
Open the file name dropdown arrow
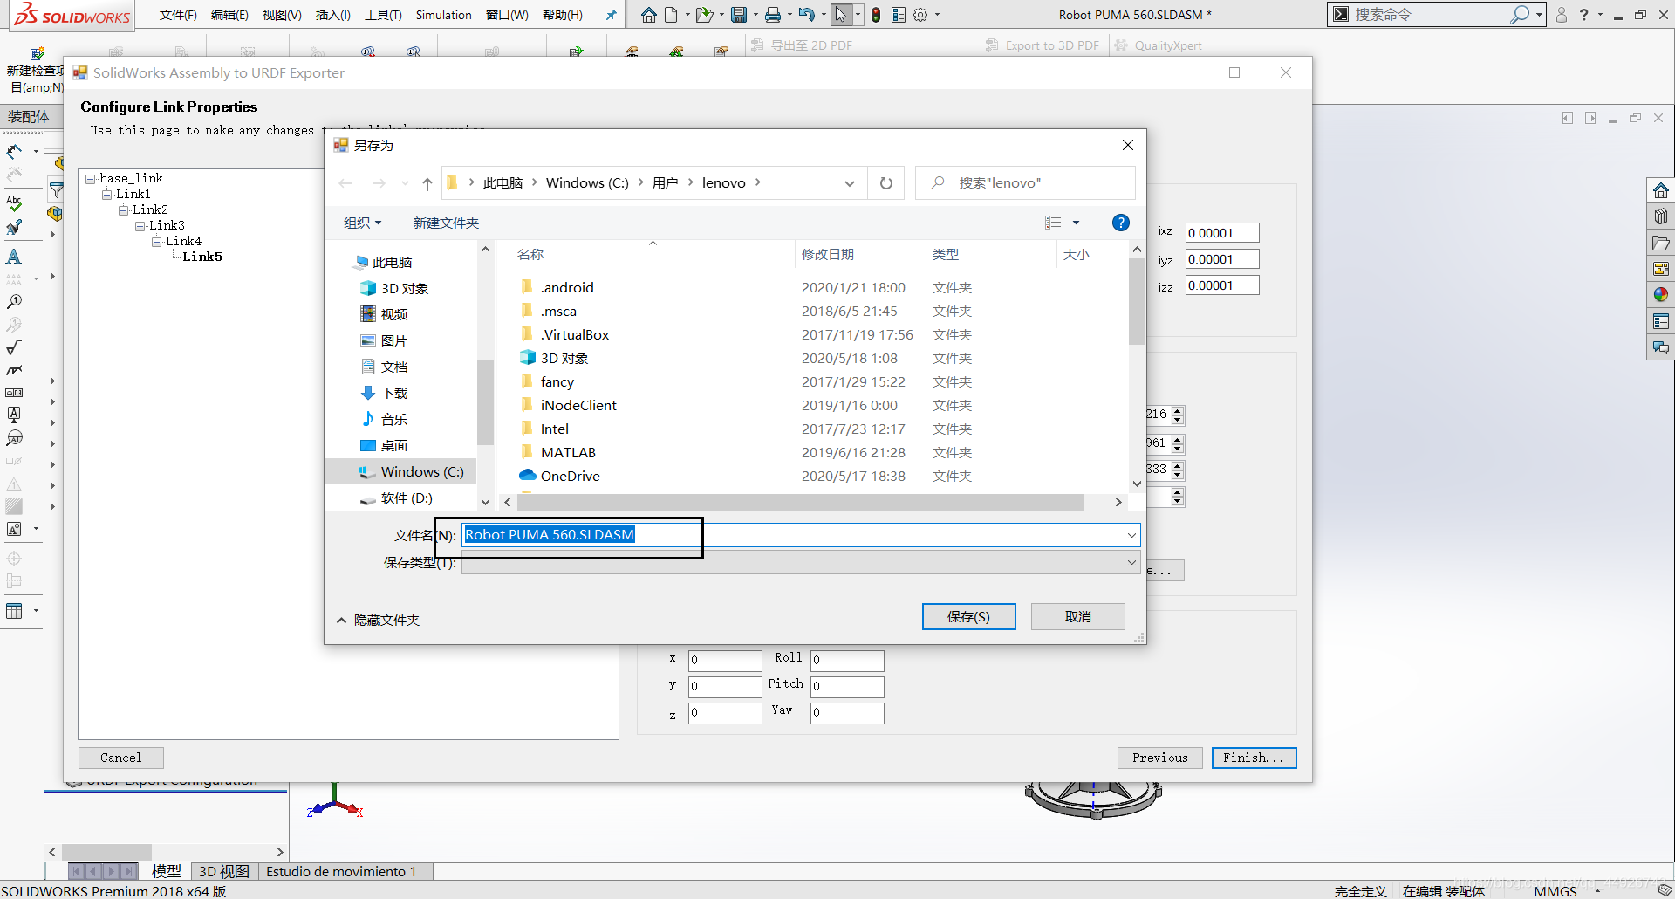[1131, 535]
